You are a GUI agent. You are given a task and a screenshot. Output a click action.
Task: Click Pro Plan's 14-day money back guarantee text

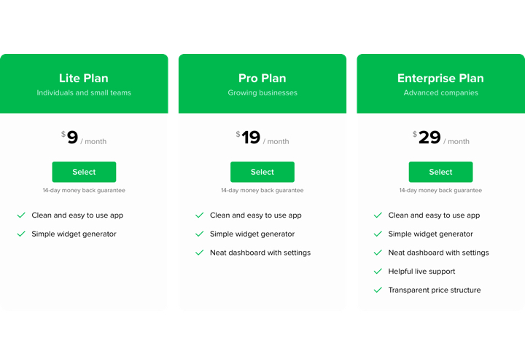click(x=262, y=191)
